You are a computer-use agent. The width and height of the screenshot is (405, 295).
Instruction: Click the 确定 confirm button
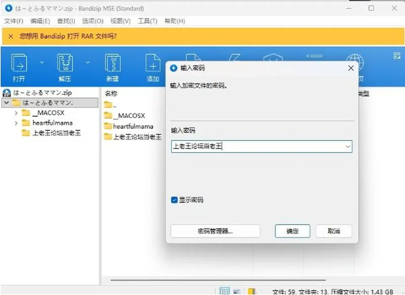[292, 231]
